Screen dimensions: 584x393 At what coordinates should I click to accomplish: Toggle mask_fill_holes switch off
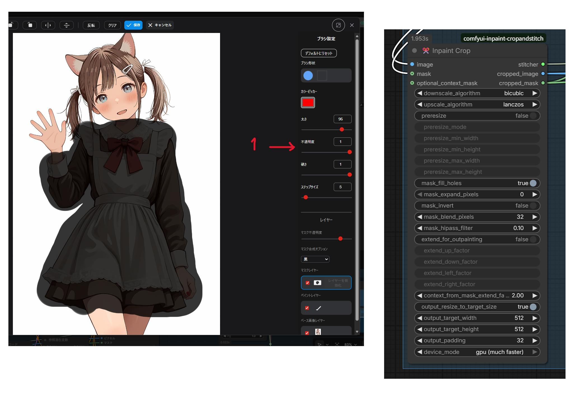pos(533,183)
